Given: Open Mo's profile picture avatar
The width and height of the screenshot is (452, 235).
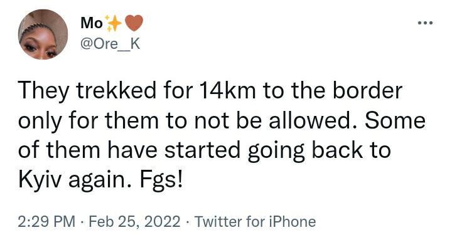Looking at the screenshot, I should 43,34.
